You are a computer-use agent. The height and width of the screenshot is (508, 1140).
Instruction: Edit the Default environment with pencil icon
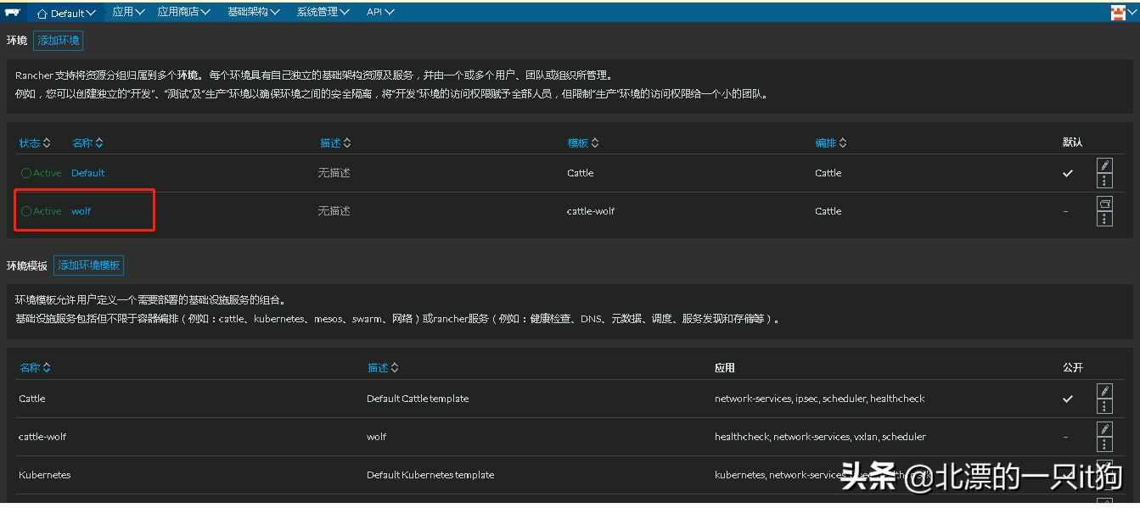point(1103,165)
